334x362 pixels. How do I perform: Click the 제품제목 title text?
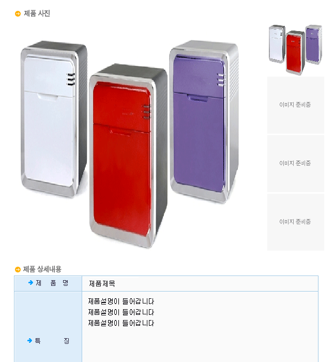pyautogui.click(x=102, y=283)
